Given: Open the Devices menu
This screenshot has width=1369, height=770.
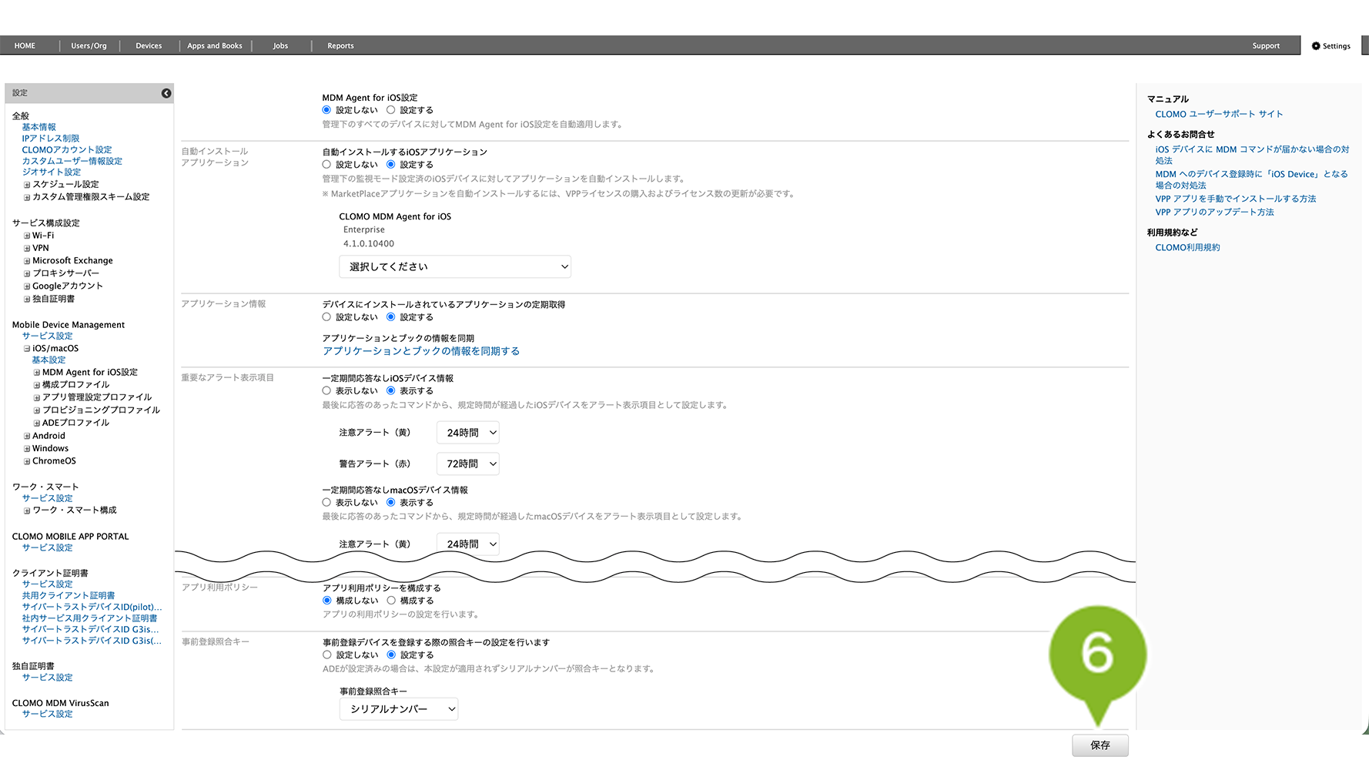Looking at the screenshot, I should click(x=149, y=46).
